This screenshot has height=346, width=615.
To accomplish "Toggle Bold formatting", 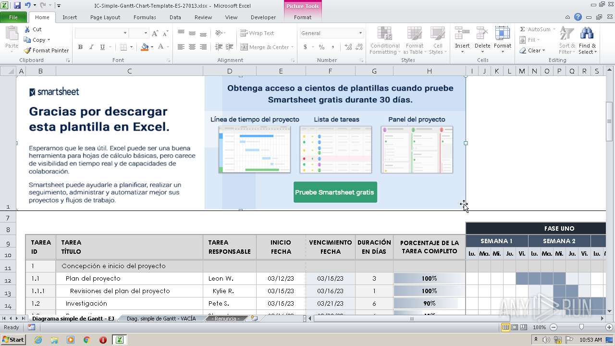I will point(80,47).
